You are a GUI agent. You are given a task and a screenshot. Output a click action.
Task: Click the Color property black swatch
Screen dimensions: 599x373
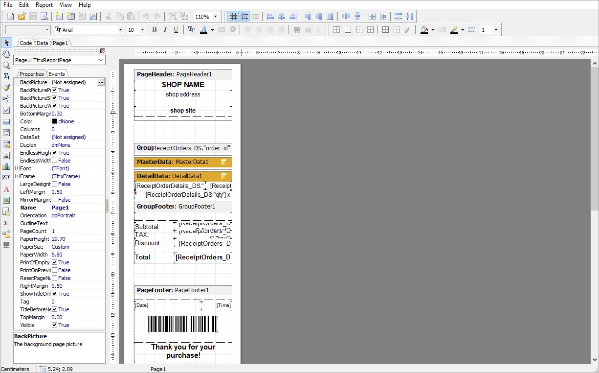click(55, 121)
